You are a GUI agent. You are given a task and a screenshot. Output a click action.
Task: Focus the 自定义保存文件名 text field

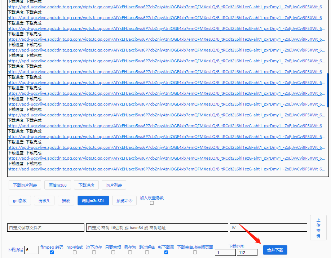pos(46,228)
